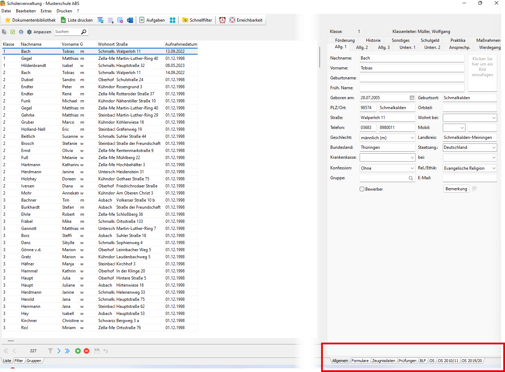Select the Hildenbrandt Isabel row
This screenshot has width=505, height=372.
99,66
